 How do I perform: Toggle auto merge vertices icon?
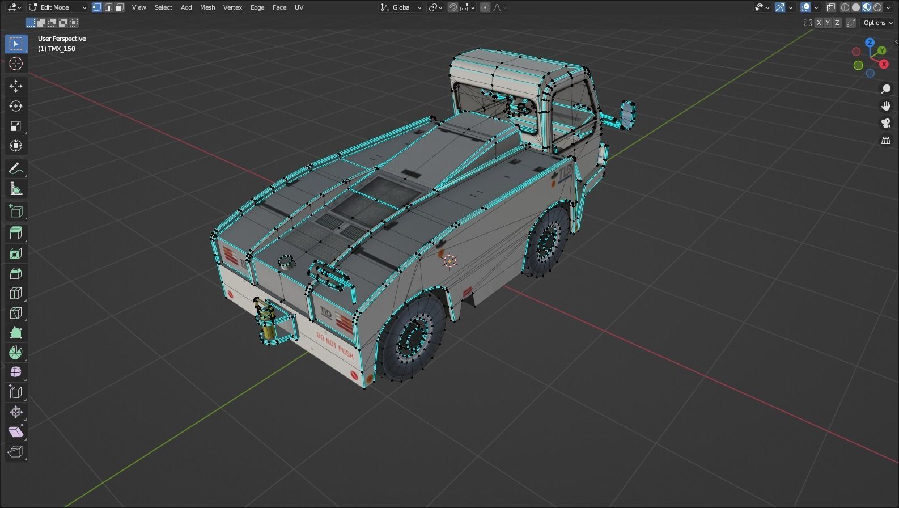coord(850,23)
